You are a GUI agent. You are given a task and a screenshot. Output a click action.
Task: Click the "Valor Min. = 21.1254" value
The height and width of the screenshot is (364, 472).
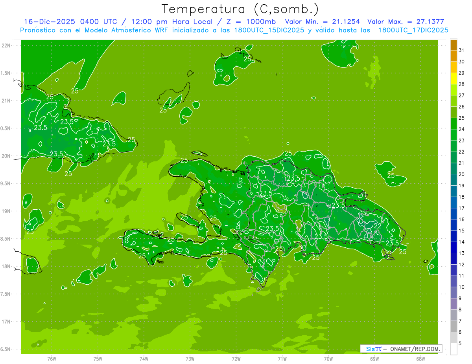[323, 22]
